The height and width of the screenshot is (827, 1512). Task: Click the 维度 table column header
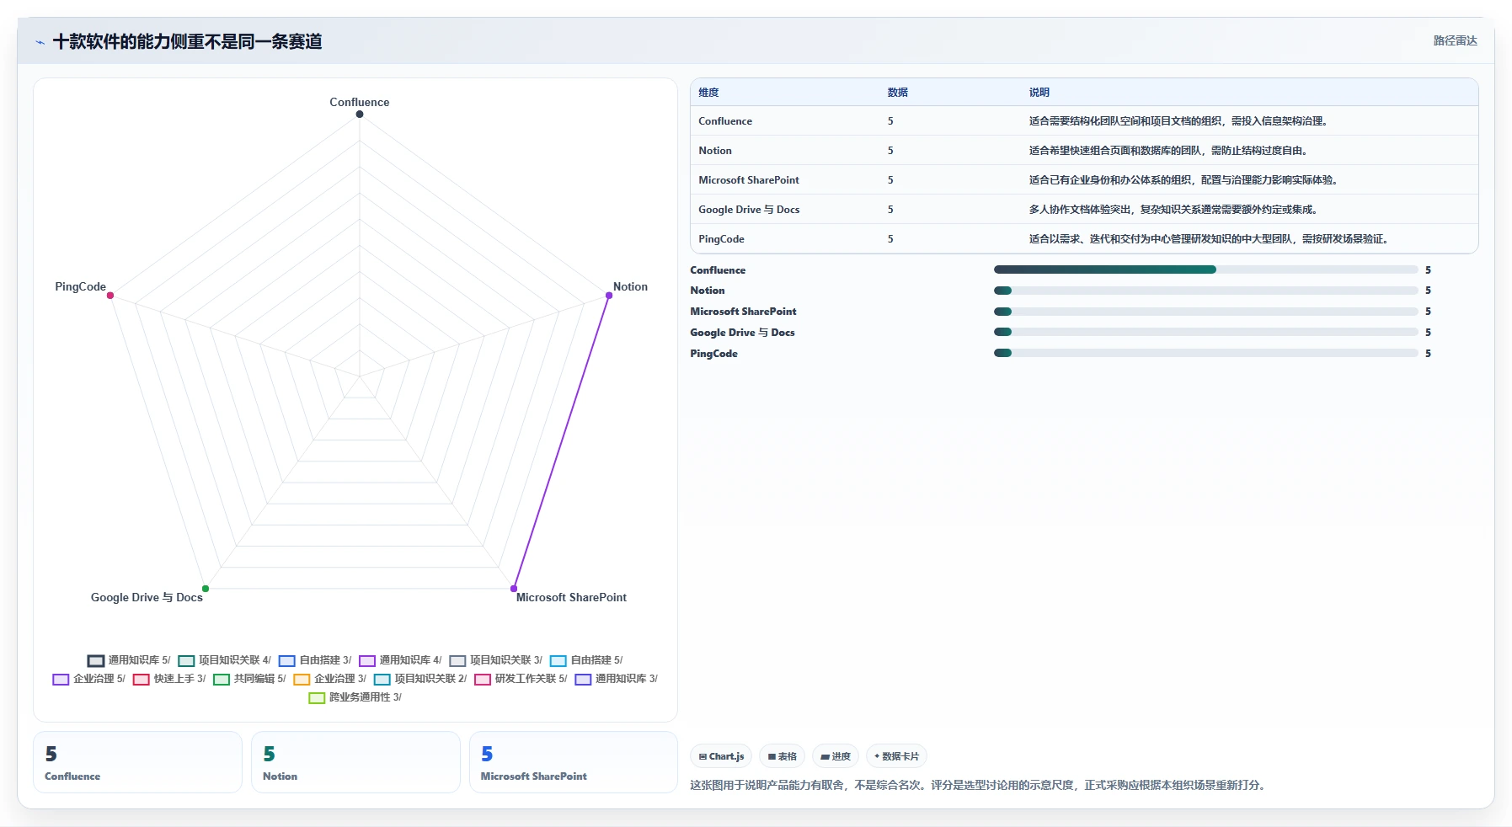coord(708,93)
